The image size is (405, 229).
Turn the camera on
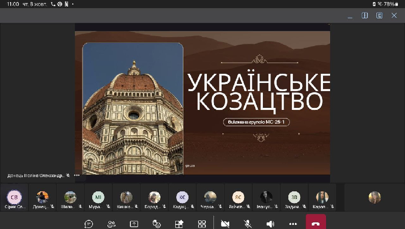click(x=225, y=223)
